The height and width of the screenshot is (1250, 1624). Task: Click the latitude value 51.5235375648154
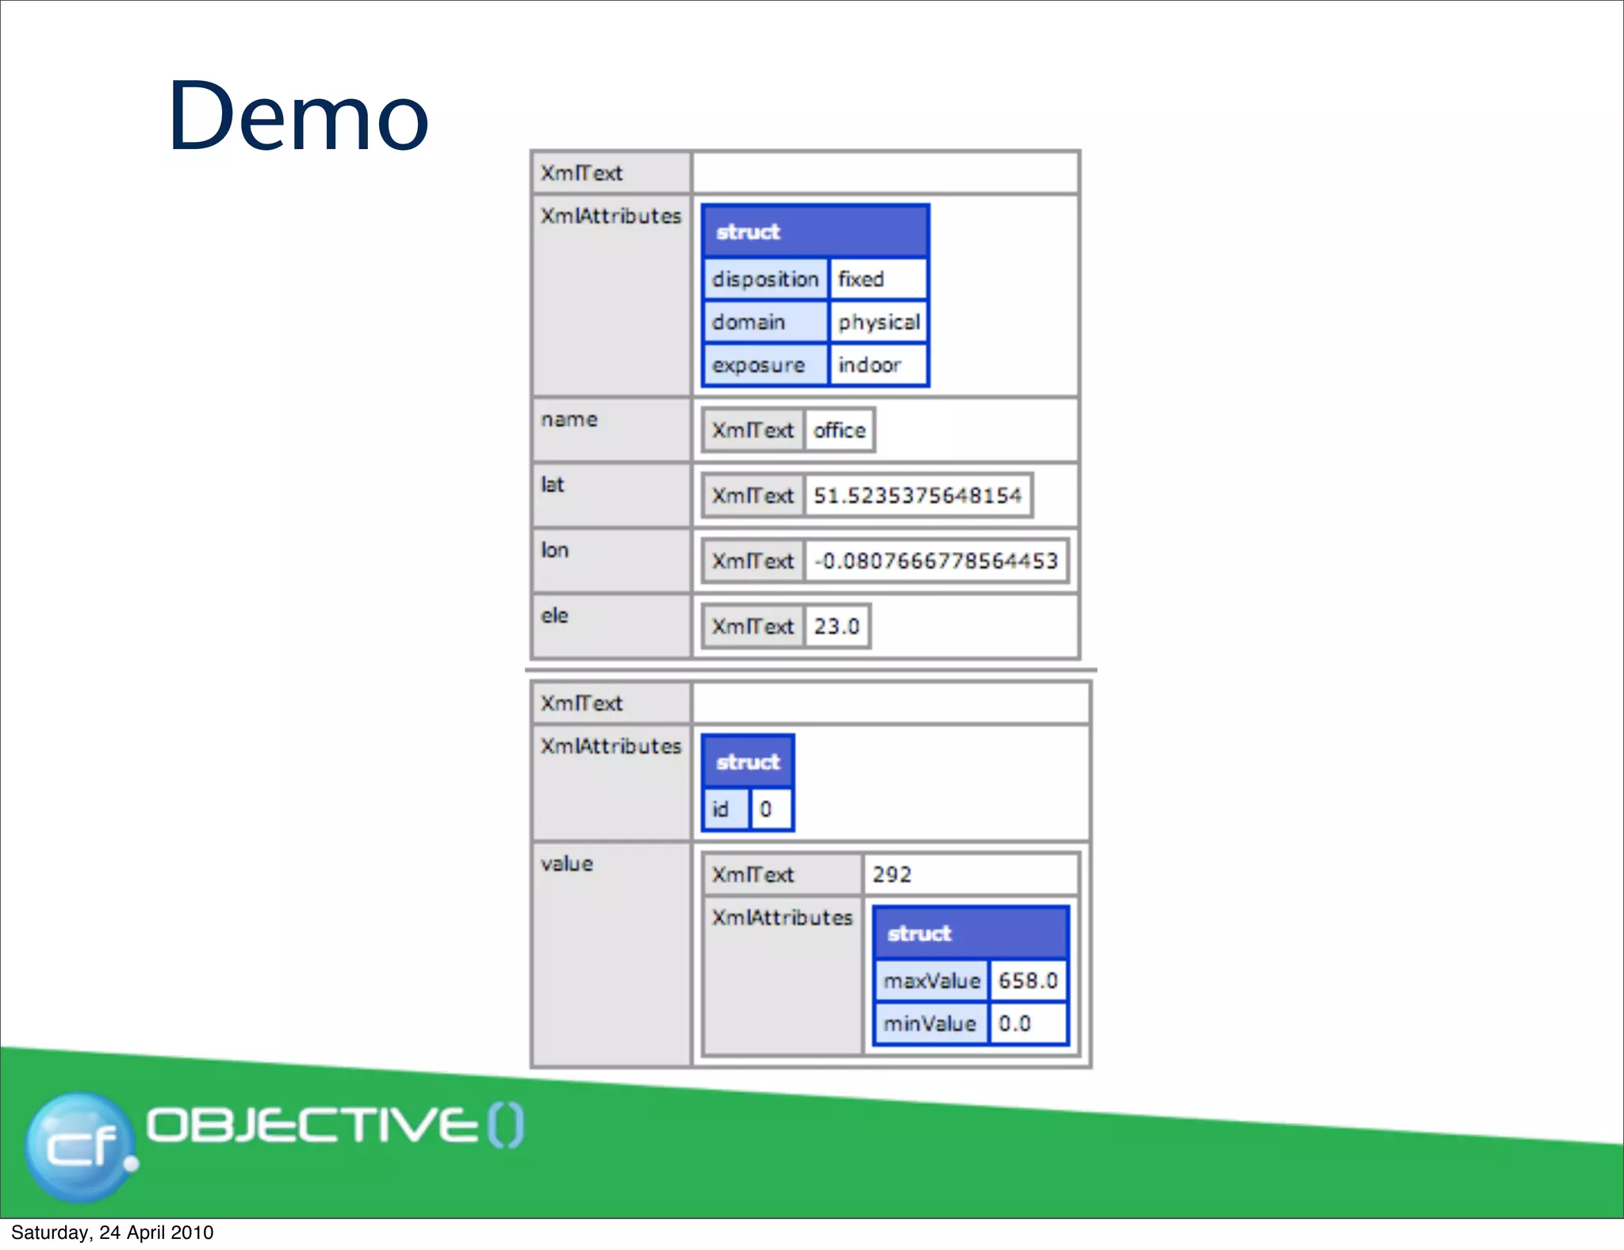tap(917, 496)
